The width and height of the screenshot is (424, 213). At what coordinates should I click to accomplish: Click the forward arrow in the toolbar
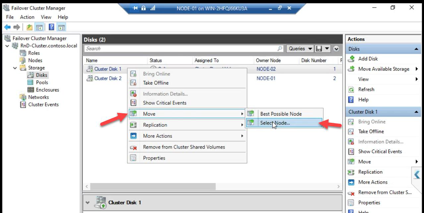[17, 27]
